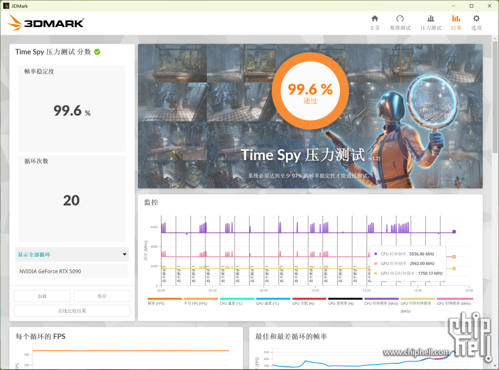Click the 帧率稳定度 99.6 % value
Image resolution: width=499 pixels, height=370 pixels.
point(72,111)
